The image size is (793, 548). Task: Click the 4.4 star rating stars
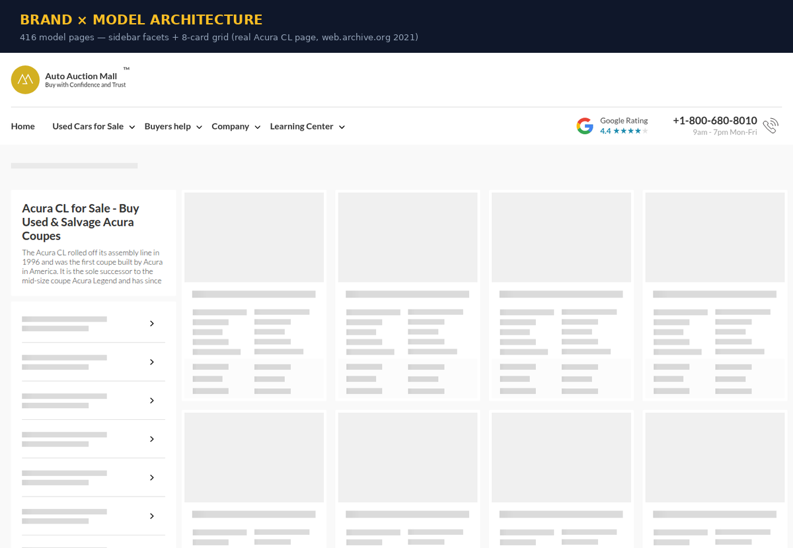630,131
